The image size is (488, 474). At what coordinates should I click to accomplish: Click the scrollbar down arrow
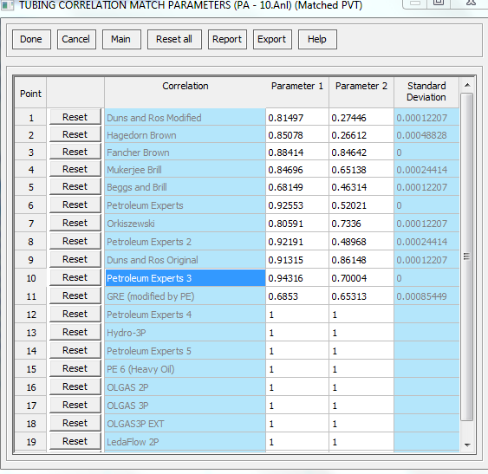(x=467, y=445)
